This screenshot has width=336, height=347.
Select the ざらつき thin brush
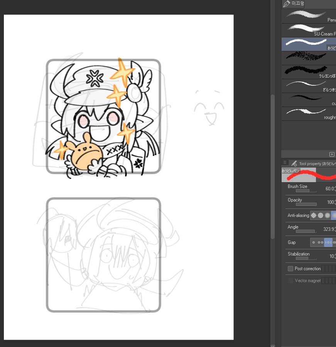tap(309, 86)
